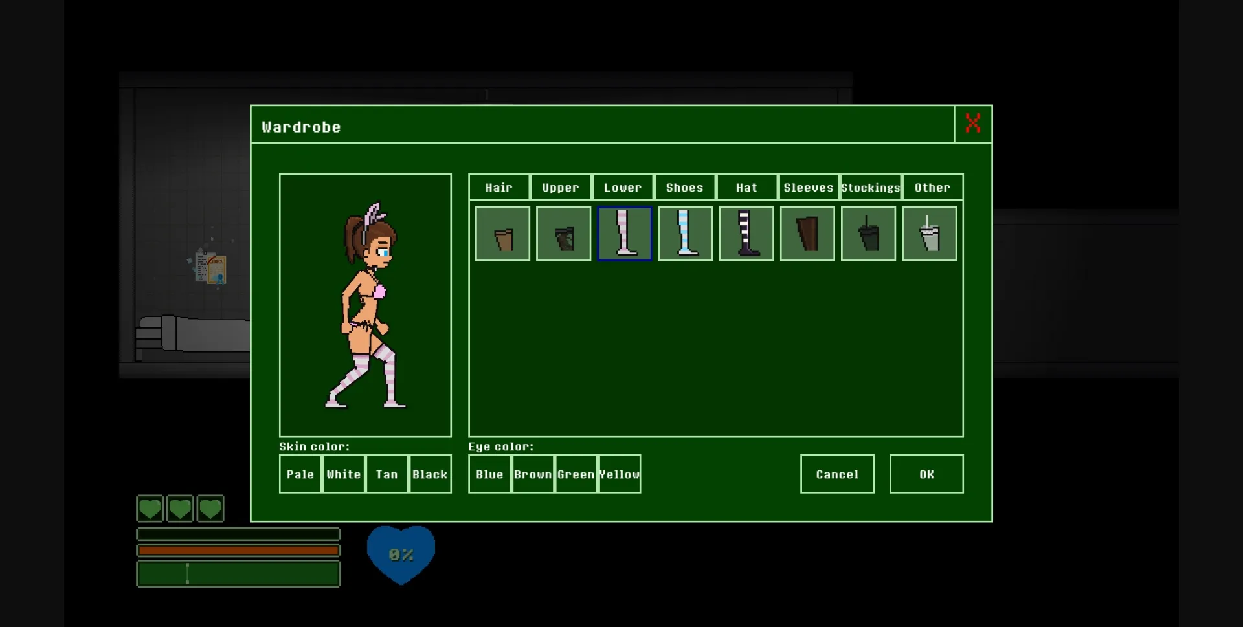Click the blue heart percentage indicator
1243x627 pixels.
coord(401,553)
